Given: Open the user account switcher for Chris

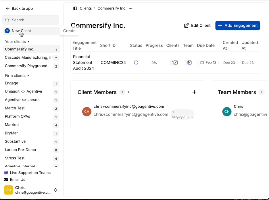Looking at the screenshot, I should [x=55, y=190].
